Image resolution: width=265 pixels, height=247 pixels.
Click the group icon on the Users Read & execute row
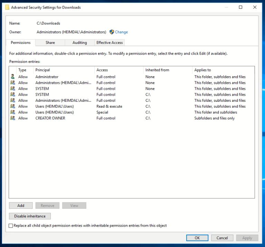[13, 106]
